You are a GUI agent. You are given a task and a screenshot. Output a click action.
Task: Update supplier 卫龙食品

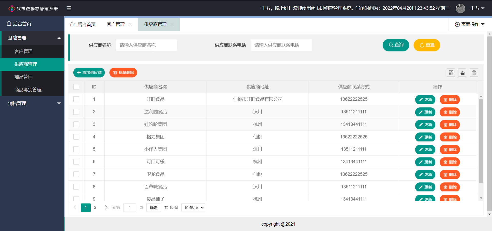[x=425, y=175]
